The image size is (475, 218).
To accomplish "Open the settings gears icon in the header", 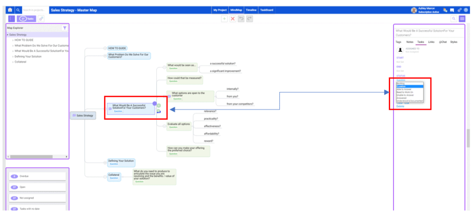I will coord(460,10).
